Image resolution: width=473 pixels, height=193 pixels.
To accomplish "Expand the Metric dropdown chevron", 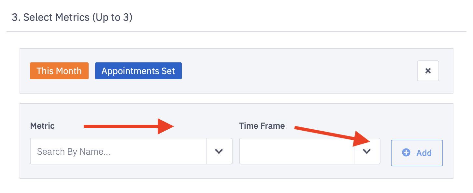I will (x=219, y=151).
